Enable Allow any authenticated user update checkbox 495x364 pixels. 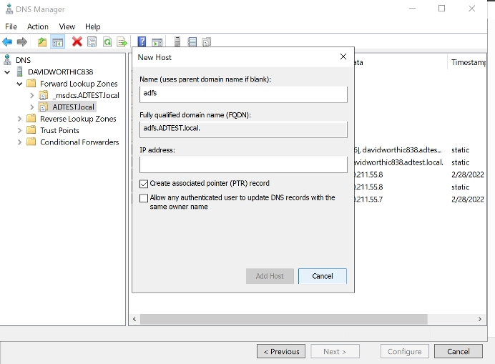pyautogui.click(x=144, y=198)
